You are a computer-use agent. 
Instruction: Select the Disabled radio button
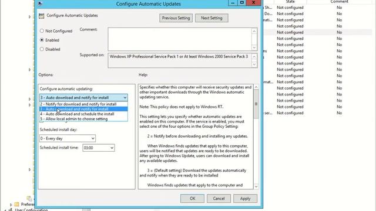(x=42, y=49)
